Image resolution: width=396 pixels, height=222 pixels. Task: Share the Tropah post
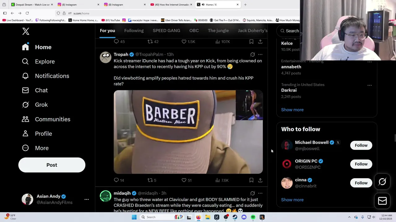click(260, 180)
